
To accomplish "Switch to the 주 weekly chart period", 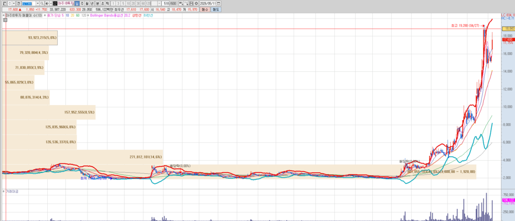I will [82, 4].
